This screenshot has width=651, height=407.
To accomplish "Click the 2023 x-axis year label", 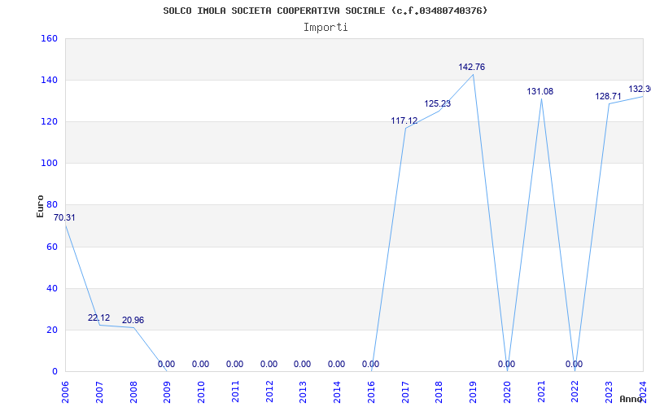I will [x=609, y=392].
